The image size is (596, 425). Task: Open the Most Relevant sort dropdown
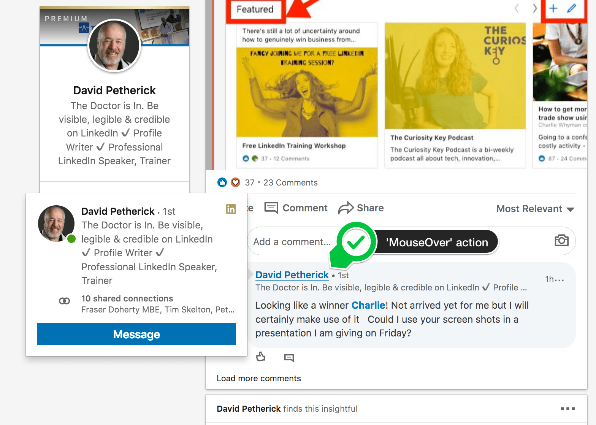click(x=535, y=209)
